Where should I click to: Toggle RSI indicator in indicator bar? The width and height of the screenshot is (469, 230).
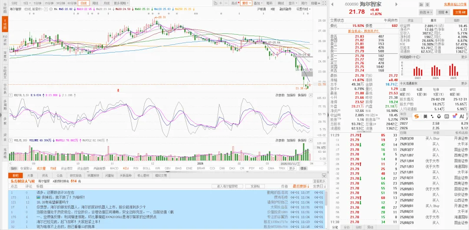tap(136, 168)
